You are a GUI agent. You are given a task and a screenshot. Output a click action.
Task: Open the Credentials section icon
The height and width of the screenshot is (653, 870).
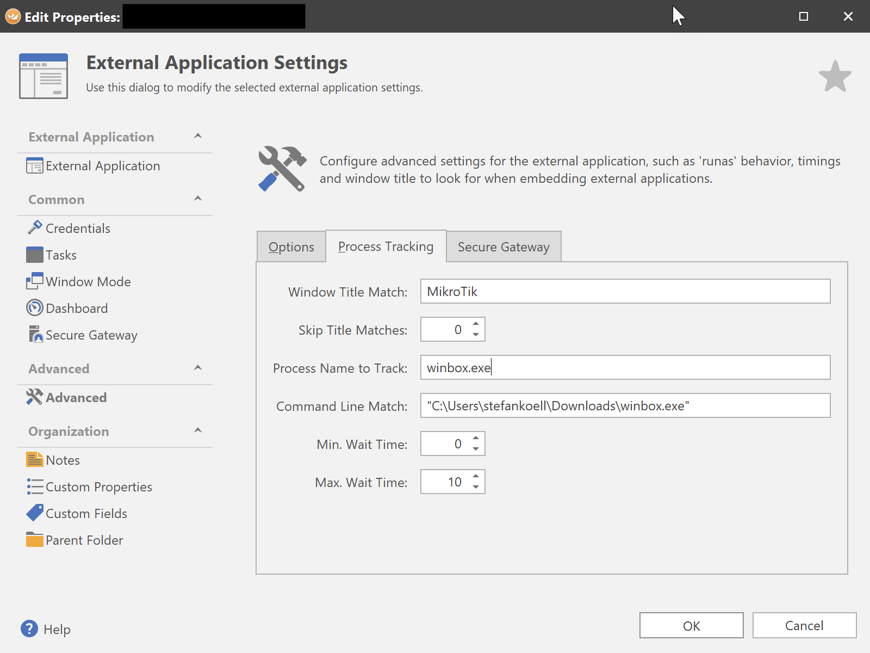tap(35, 228)
